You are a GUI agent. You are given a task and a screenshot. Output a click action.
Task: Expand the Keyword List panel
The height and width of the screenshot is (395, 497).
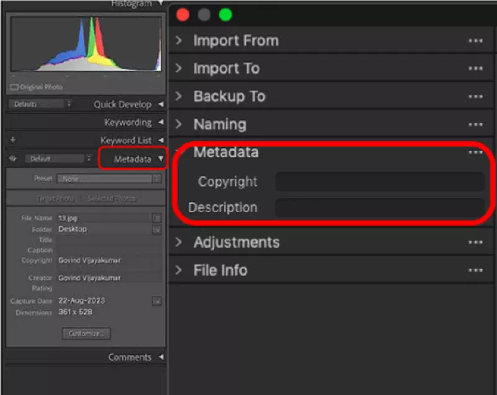[x=161, y=140]
